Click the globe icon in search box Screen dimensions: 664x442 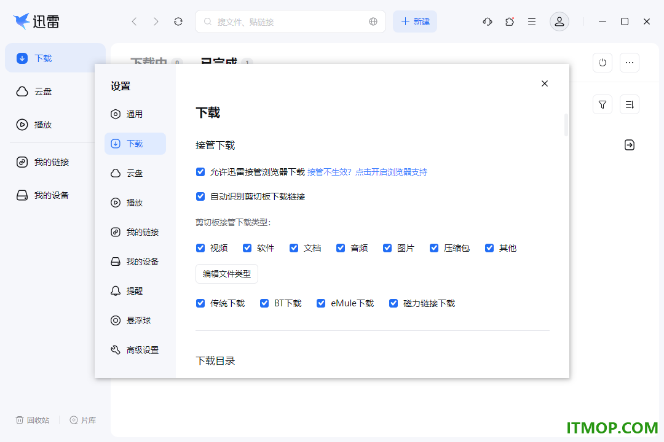373,21
